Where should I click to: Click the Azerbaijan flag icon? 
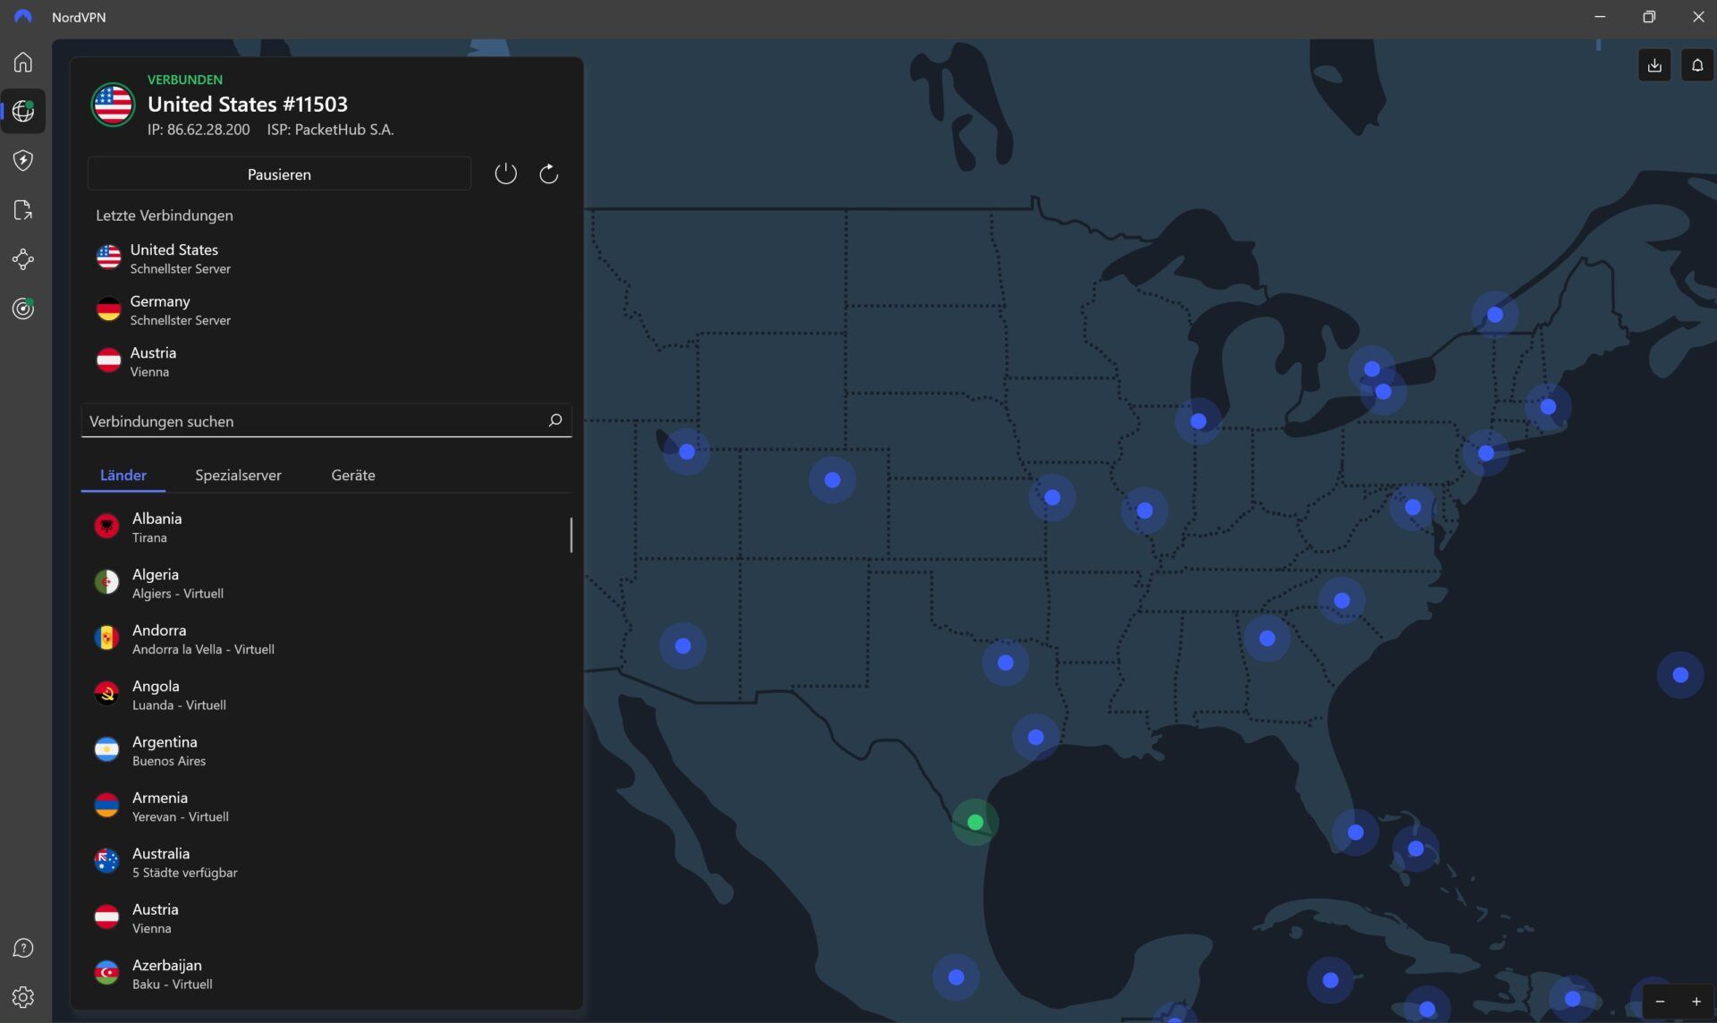coord(106,973)
